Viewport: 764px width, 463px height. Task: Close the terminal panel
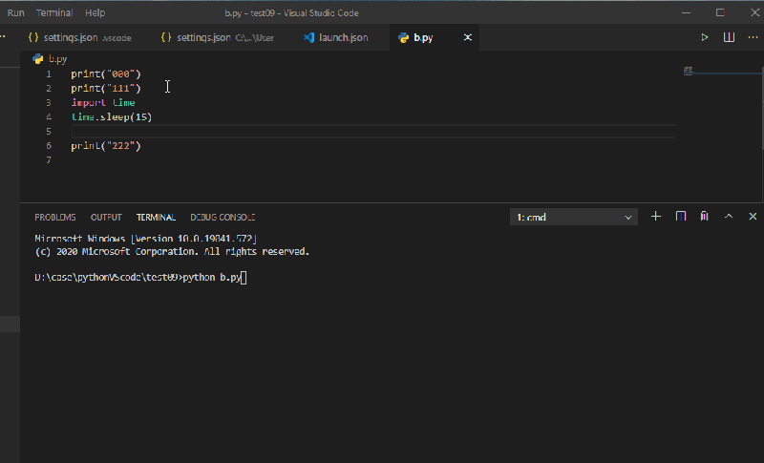[753, 217]
